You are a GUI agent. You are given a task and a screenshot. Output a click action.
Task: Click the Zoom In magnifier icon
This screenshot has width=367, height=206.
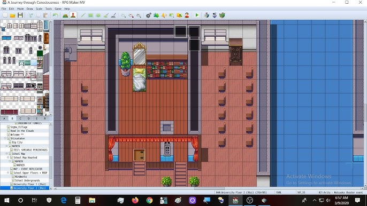click(x=124, y=15)
